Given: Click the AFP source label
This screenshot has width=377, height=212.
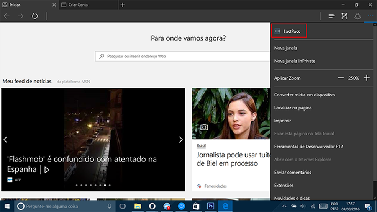Looking at the screenshot, I should tap(18, 179).
